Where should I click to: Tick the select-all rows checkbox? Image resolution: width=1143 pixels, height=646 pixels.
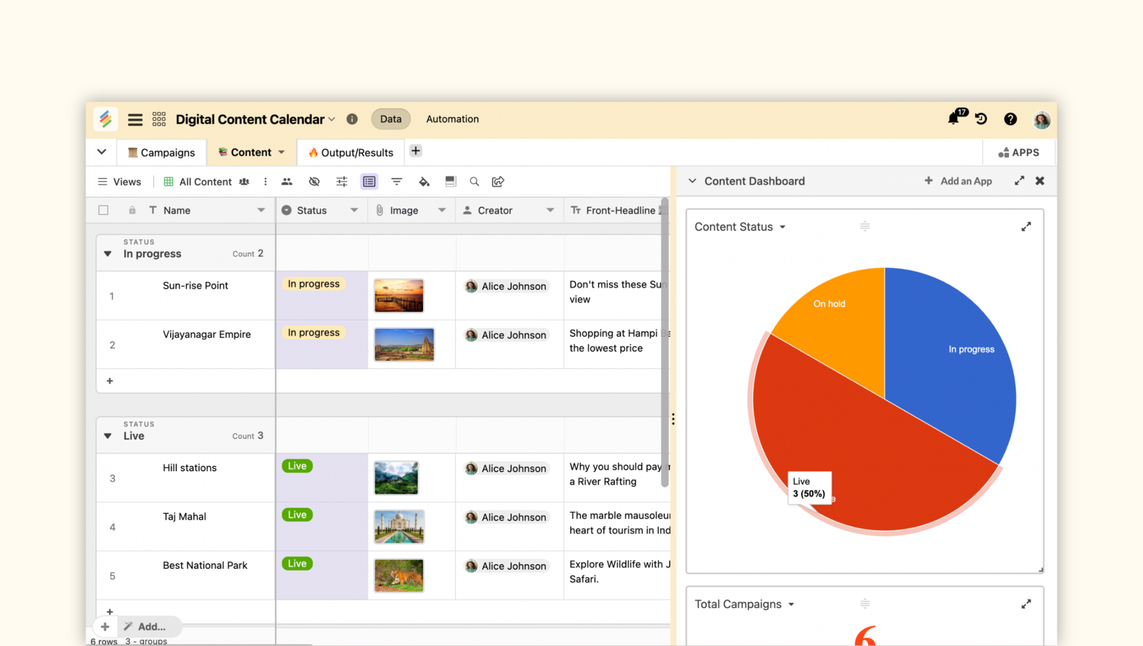tap(103, 210)
